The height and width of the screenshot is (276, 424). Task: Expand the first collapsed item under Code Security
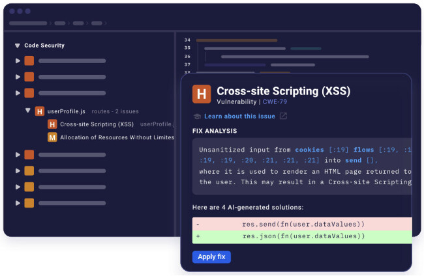18,61
